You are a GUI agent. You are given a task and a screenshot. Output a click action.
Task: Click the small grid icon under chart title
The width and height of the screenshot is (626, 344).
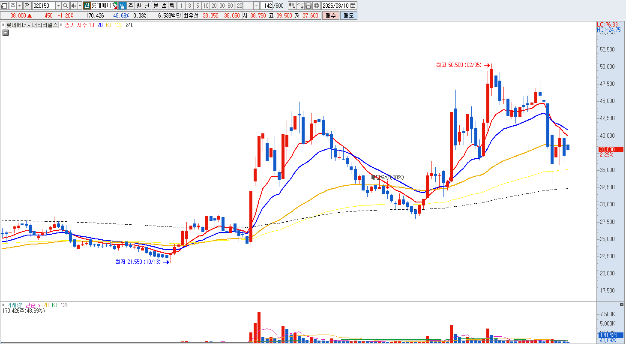6,33
